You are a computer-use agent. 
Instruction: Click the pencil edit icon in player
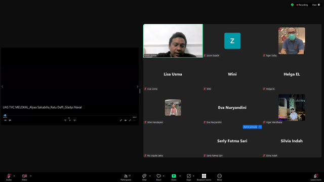tap(120, 120)
